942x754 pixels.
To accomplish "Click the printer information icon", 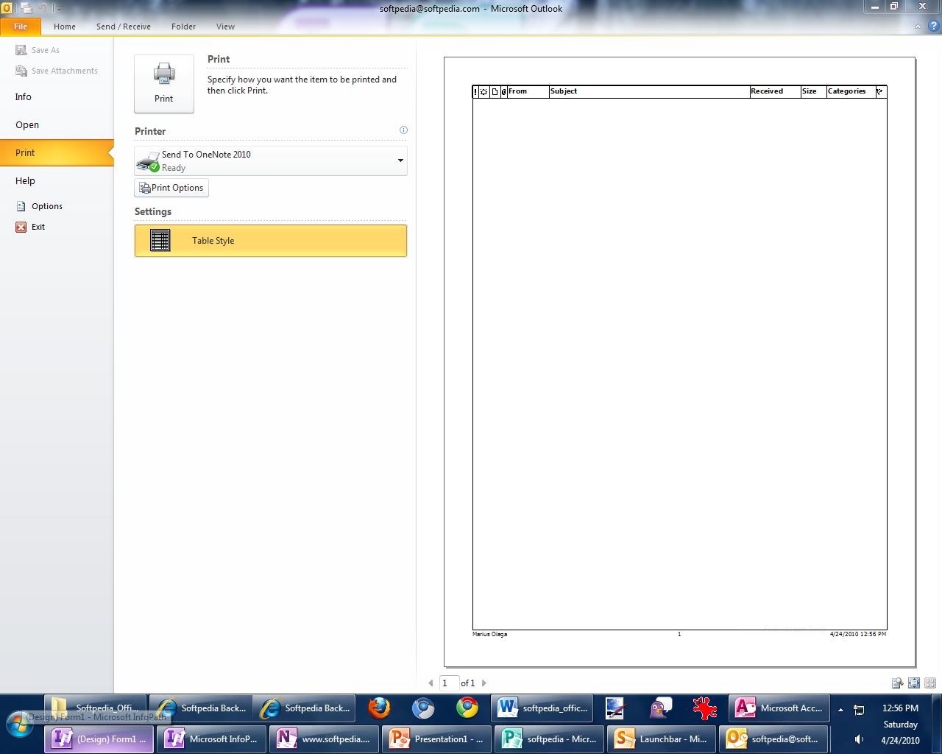I will point(403,130).
